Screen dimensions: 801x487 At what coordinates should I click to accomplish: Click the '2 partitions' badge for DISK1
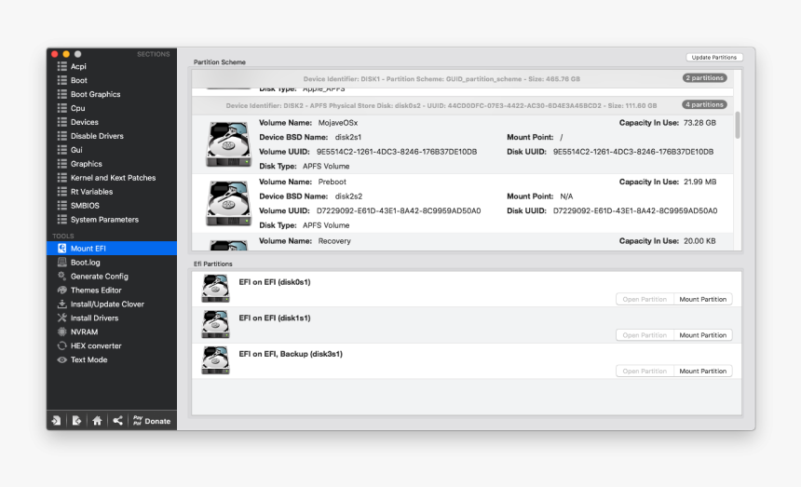tap(704, 78)
